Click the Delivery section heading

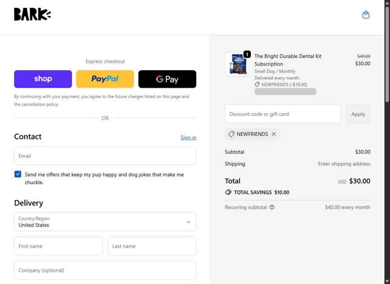pyautogui.click(x=29, y=203)
